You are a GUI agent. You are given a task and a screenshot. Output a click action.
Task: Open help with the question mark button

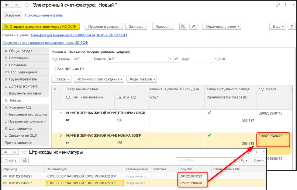point(292,27)
